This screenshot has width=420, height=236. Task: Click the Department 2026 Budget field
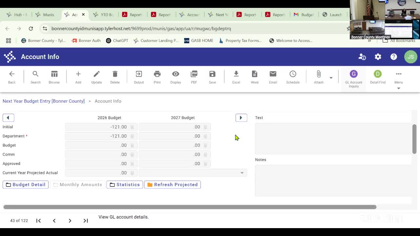pos(101,136)
